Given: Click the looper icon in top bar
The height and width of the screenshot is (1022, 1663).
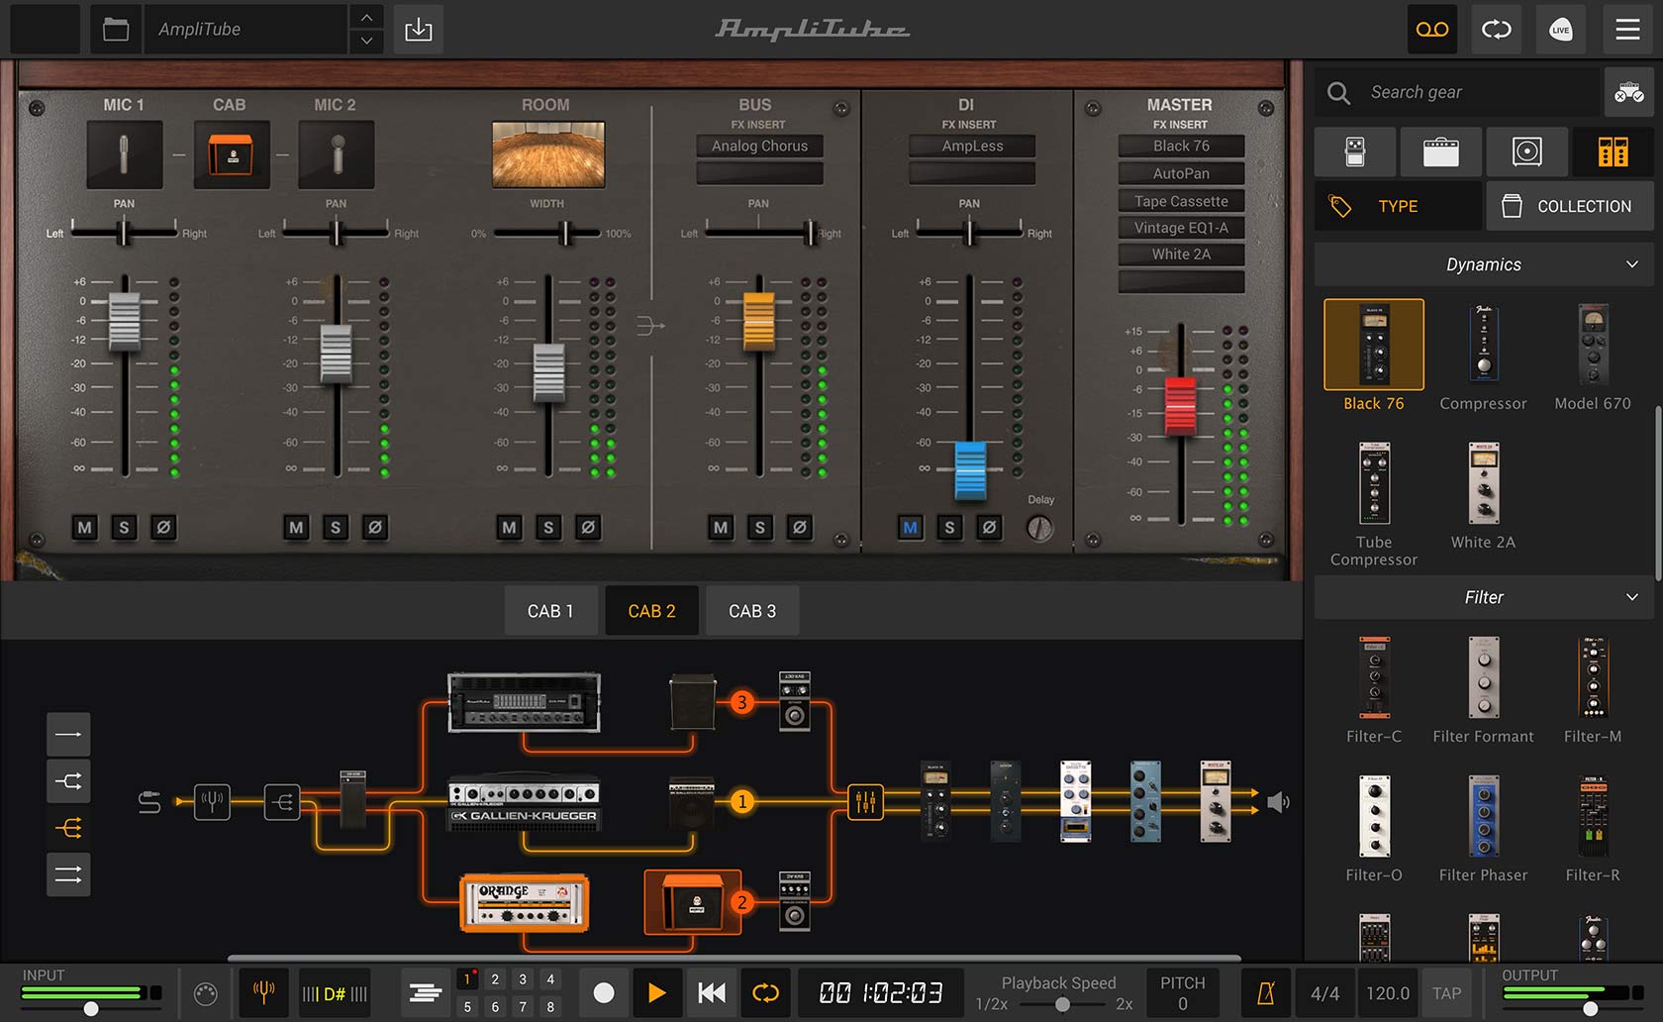Looking at the screenshot, I should [x=1497, y=30].
